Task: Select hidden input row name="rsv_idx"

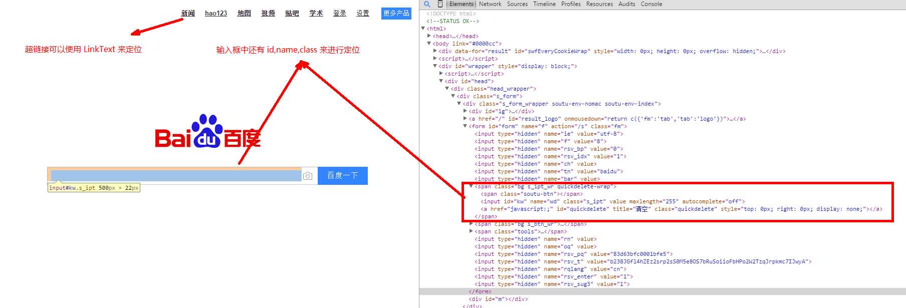Action: (551, 156)
